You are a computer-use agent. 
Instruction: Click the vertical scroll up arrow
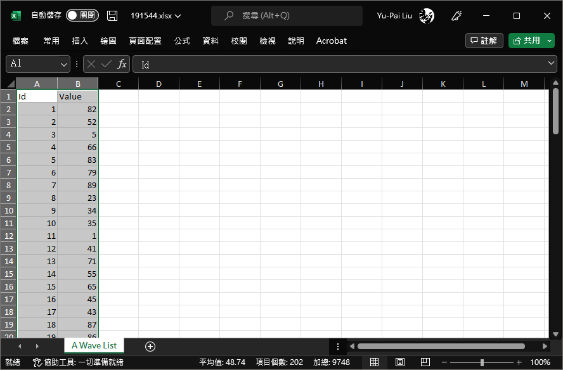[x=556, y=83]
